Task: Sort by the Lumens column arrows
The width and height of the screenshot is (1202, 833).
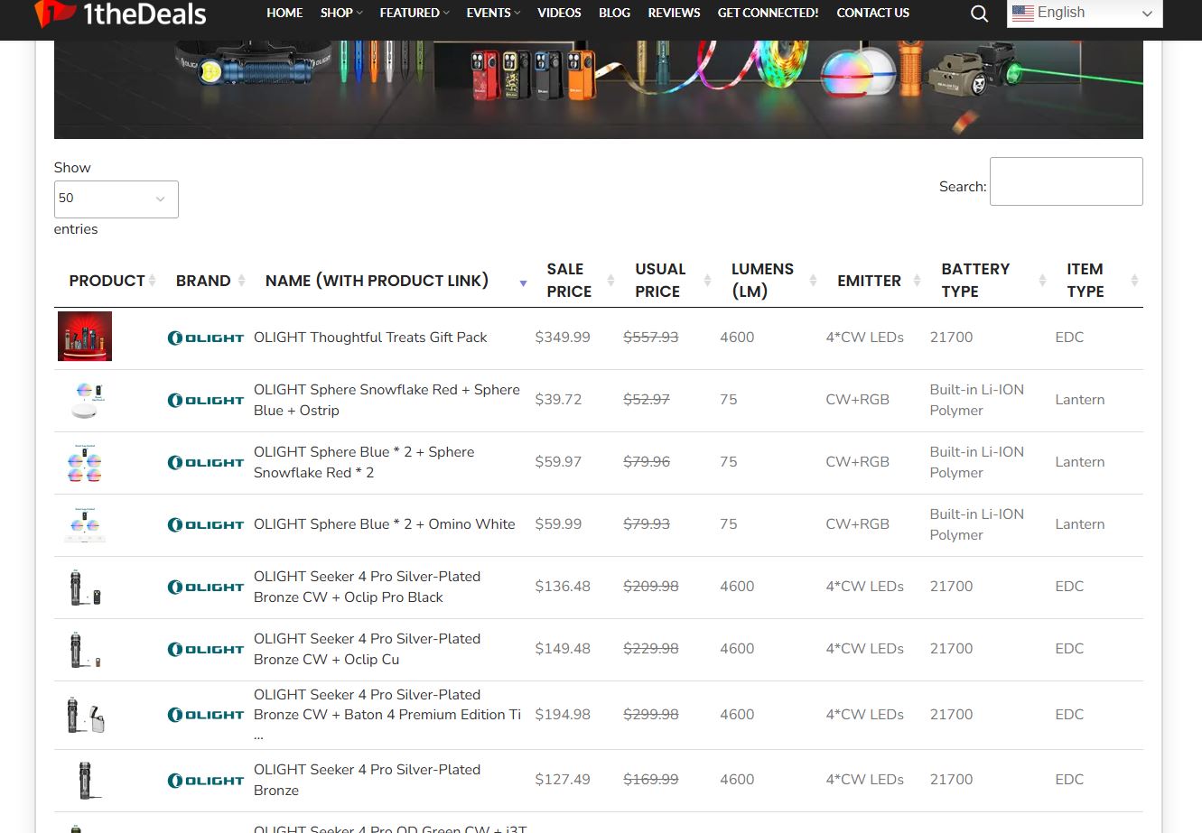Action: (812, 281)
